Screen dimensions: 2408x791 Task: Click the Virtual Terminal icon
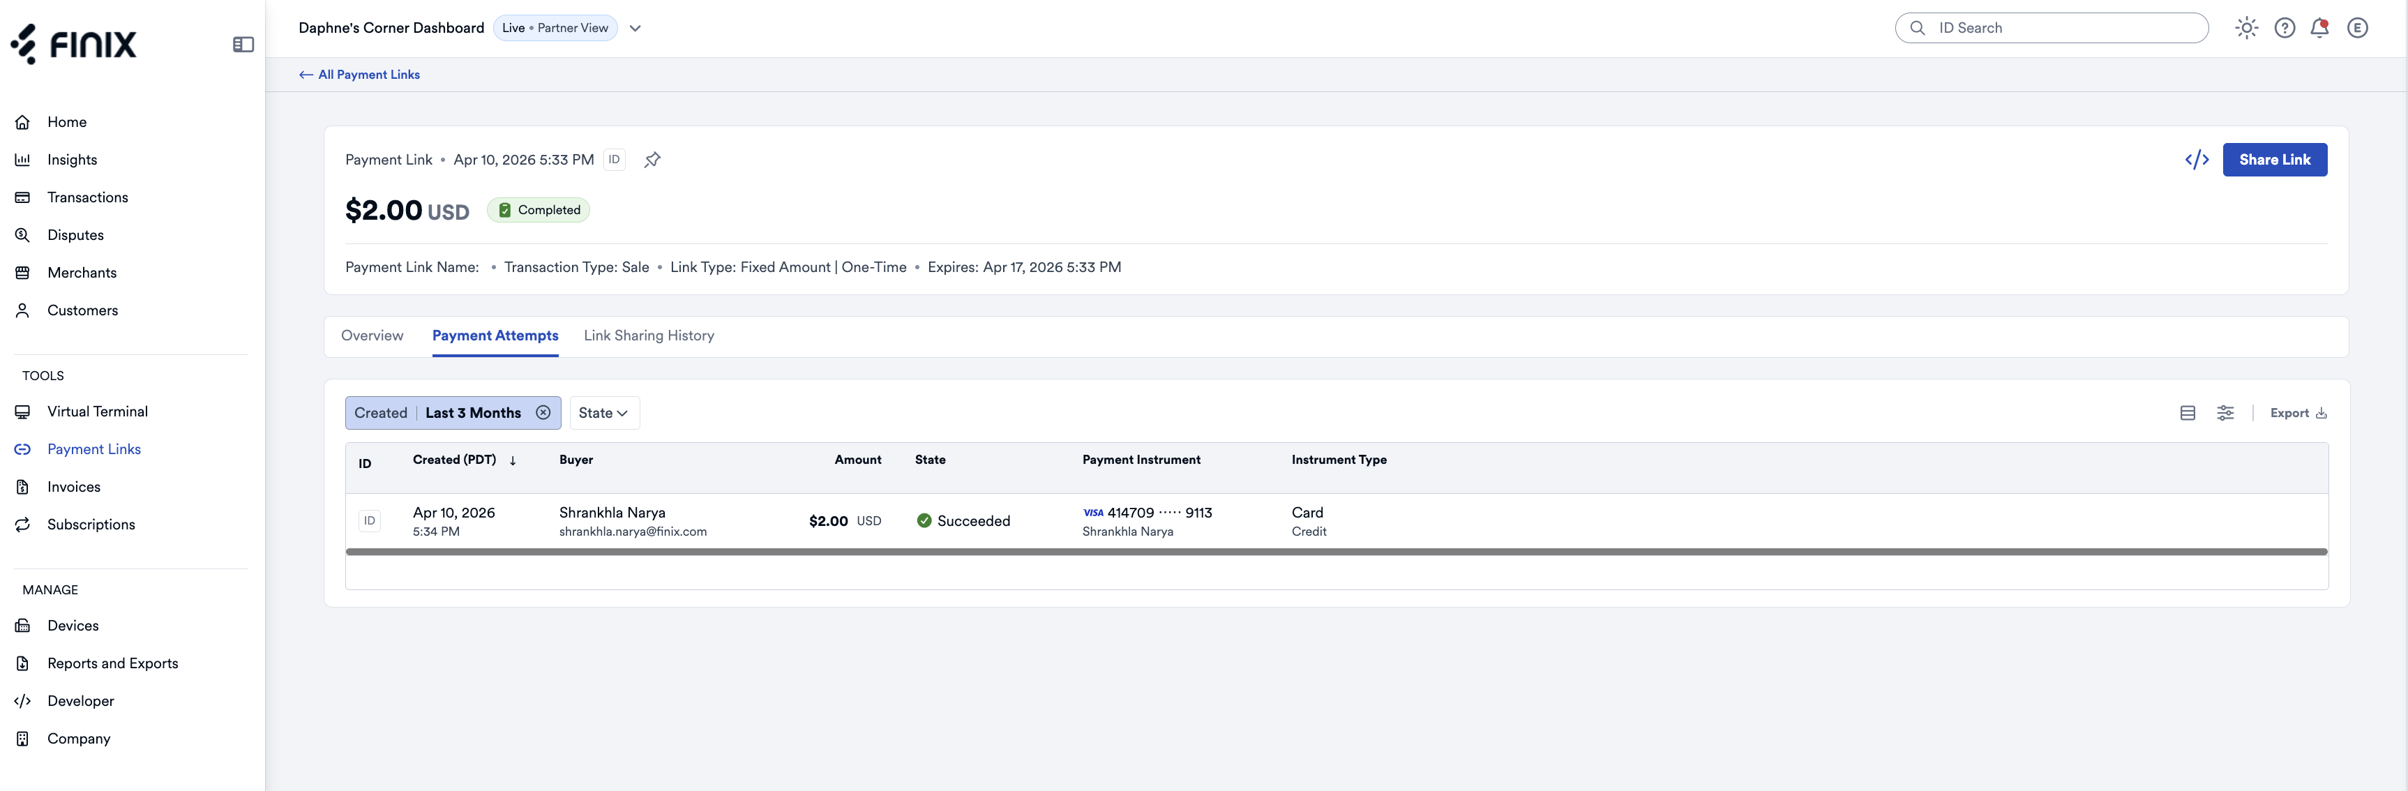click(x=22, y=412)
